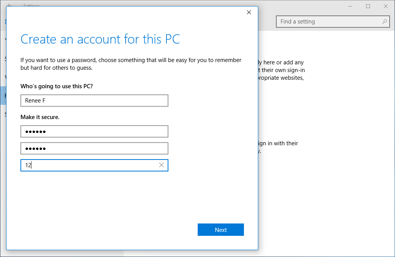Minimize the Settings window
The image size is (395, 257).
350,6
